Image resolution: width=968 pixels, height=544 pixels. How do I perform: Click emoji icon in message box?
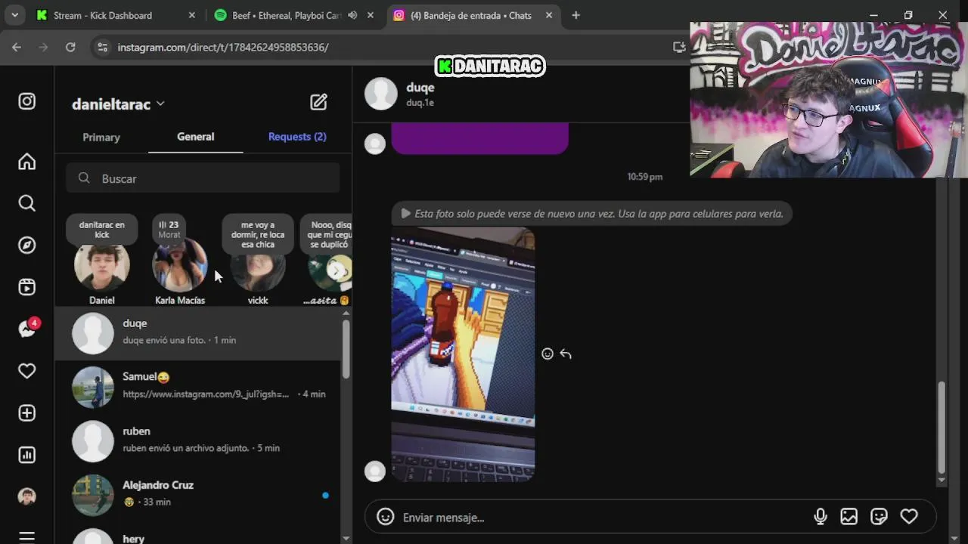(x=386, y=517)
